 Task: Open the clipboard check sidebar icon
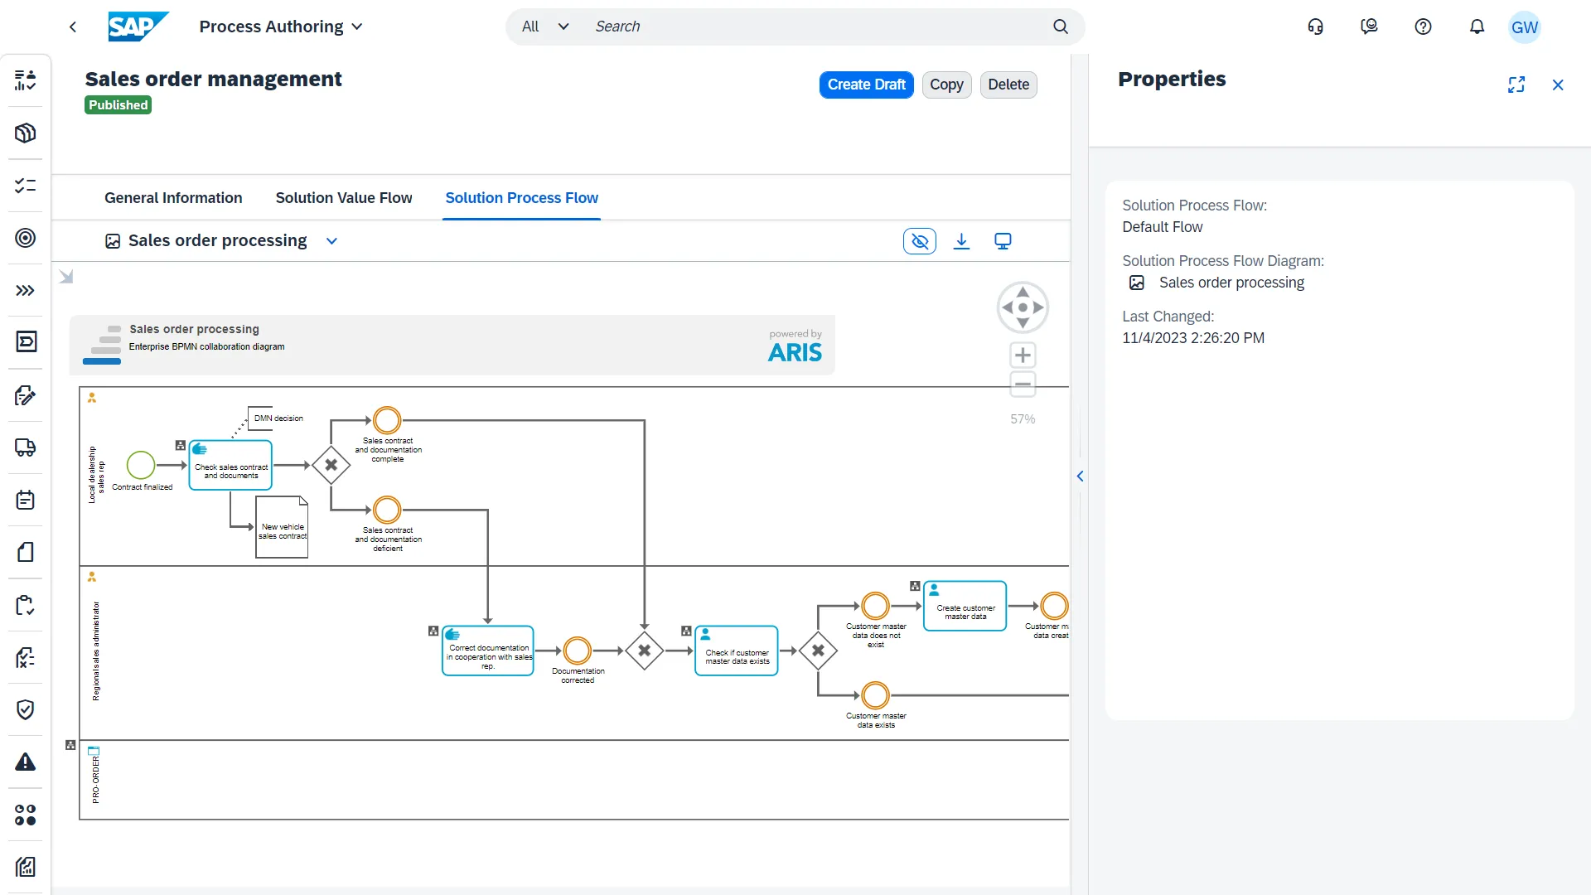pos(26,606)
